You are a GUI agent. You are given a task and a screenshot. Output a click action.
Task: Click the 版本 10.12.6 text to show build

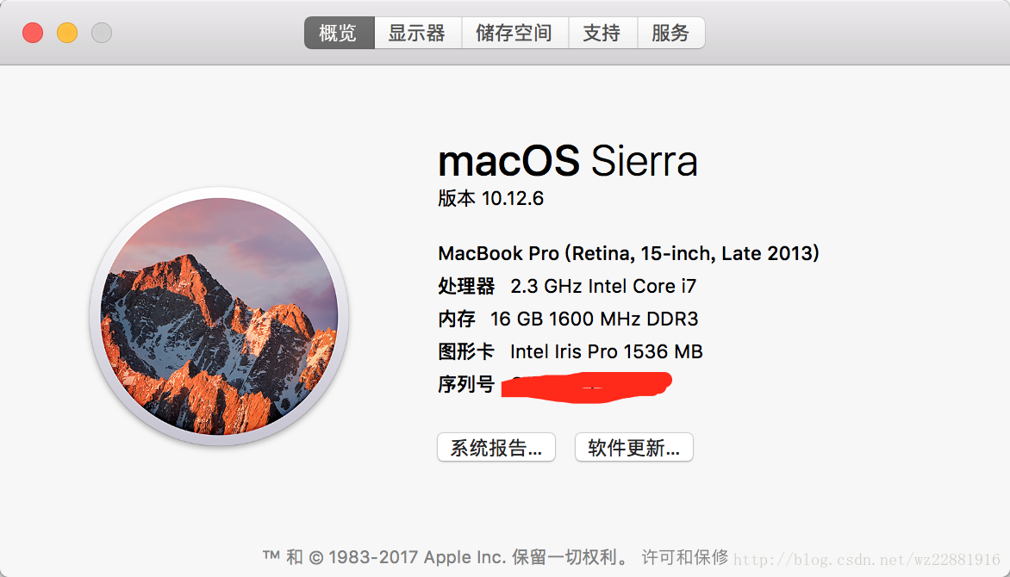(x=491, y=198)
